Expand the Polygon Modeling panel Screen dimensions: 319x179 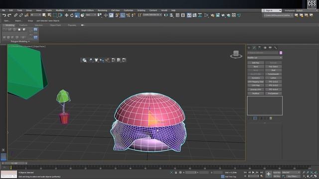(x=20, y=41)
